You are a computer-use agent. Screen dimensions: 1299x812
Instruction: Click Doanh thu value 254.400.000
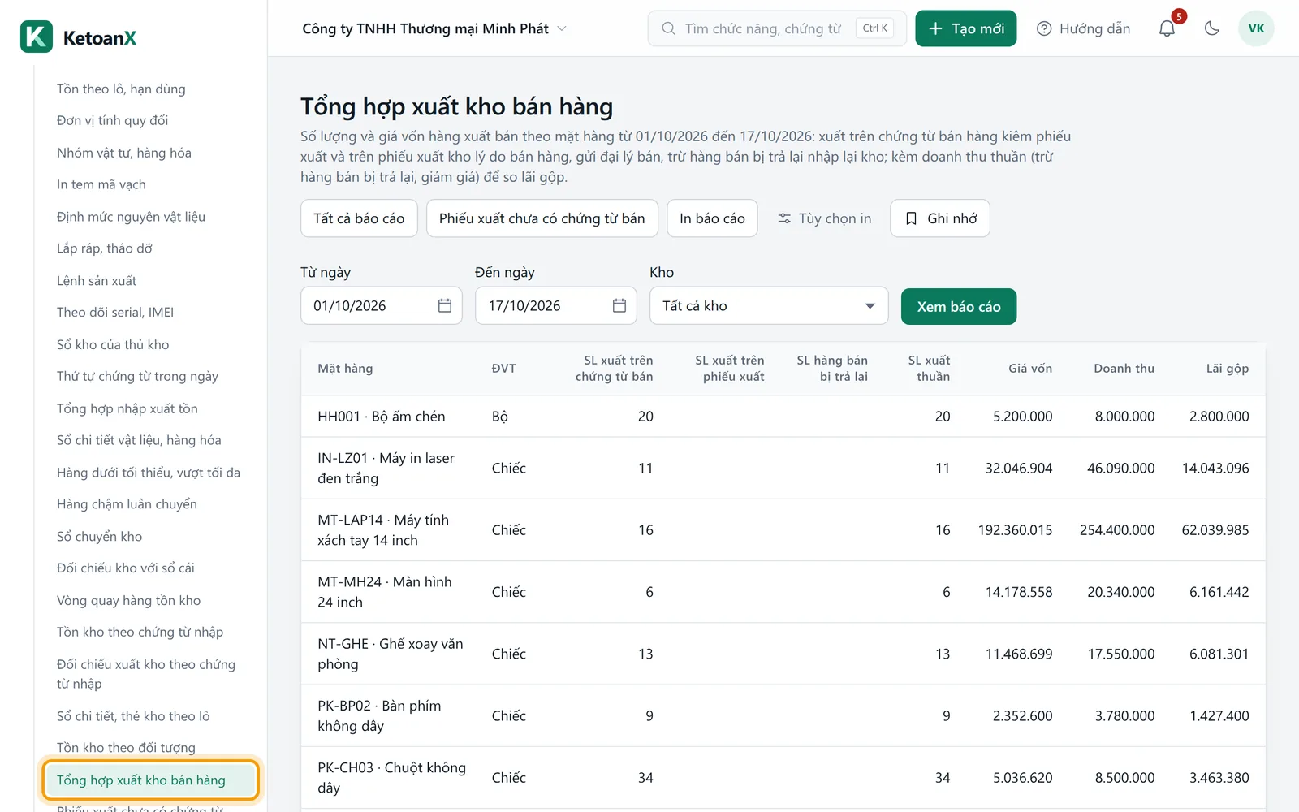[x=1117, y=530]
